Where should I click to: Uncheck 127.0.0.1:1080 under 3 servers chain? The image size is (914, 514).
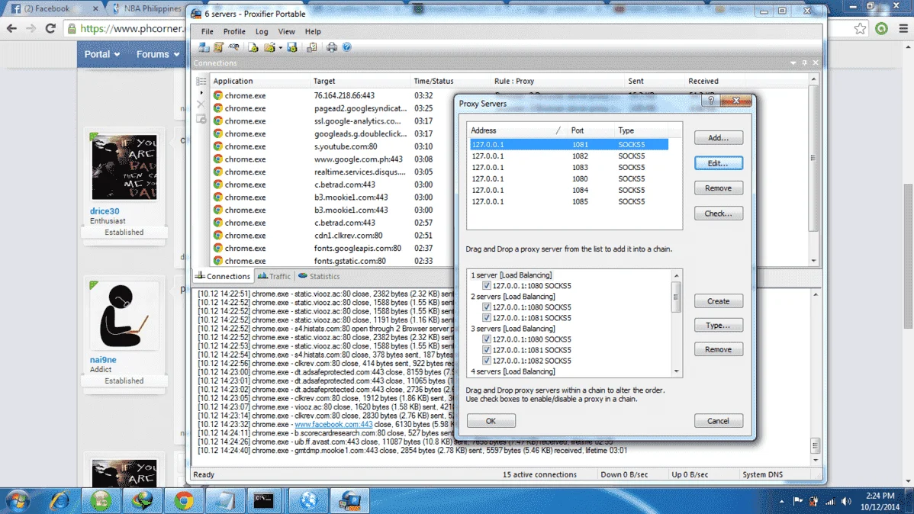[486, 339]
